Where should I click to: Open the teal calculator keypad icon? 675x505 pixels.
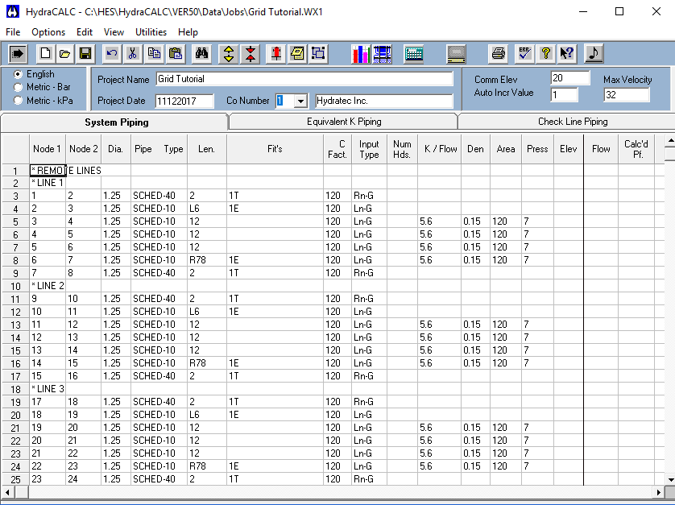click(414, 53)
